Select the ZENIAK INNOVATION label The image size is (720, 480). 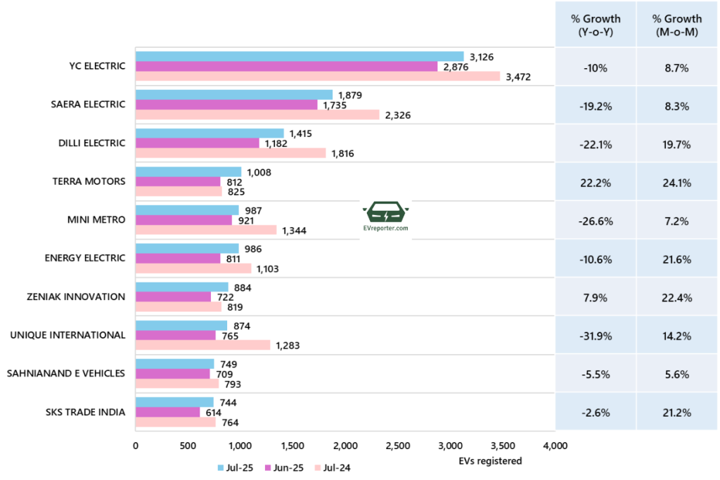[76, 297]
